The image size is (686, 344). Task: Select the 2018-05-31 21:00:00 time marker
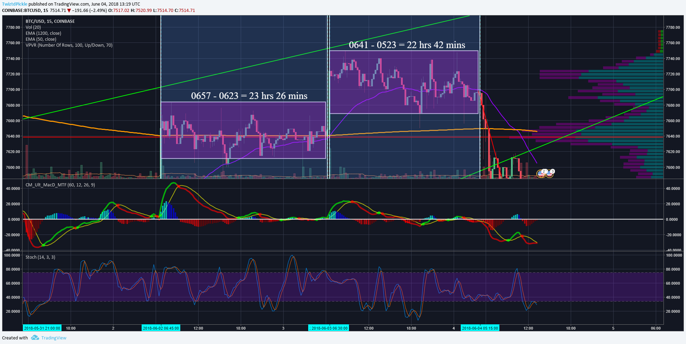point(42,328)
